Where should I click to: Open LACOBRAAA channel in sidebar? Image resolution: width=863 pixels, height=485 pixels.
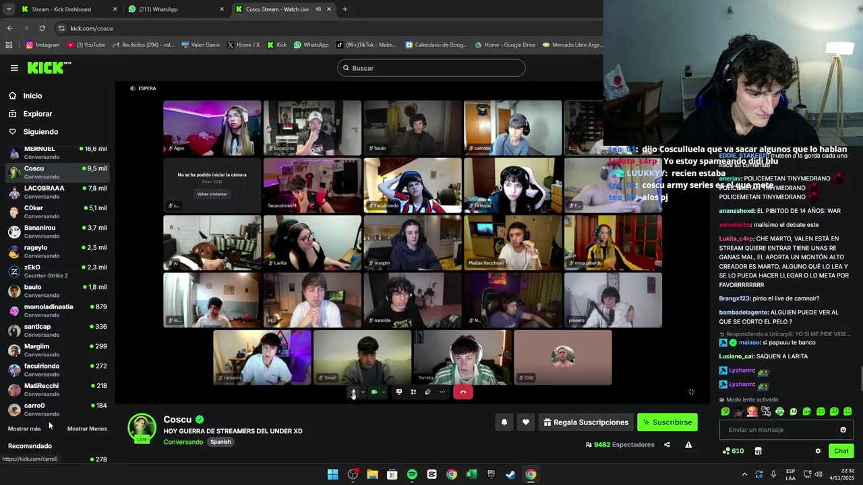57,192
